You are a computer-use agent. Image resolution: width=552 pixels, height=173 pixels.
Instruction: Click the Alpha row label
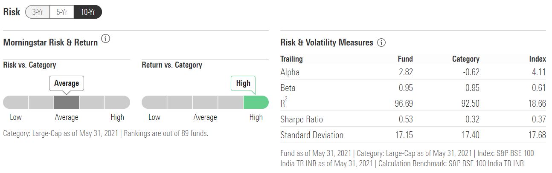(290, 72)
